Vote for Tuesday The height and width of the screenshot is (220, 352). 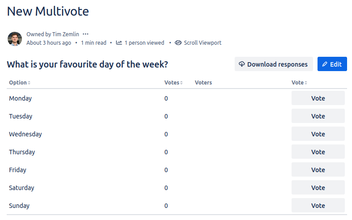318,116
